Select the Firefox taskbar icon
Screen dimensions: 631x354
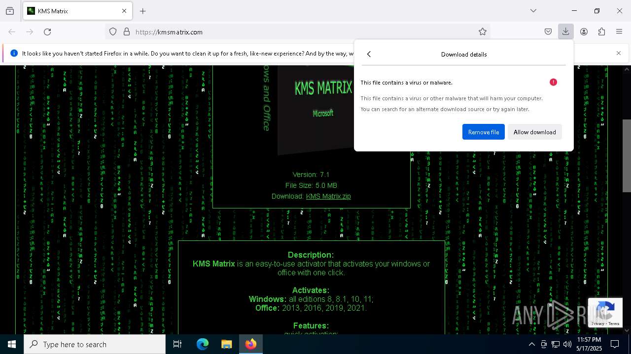251,344
